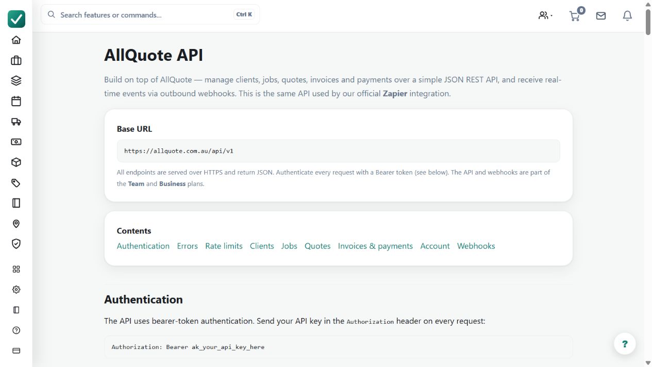Screen dimensions: 652x367
Task: Click the Base URL card title
Action: coord(135,129)
